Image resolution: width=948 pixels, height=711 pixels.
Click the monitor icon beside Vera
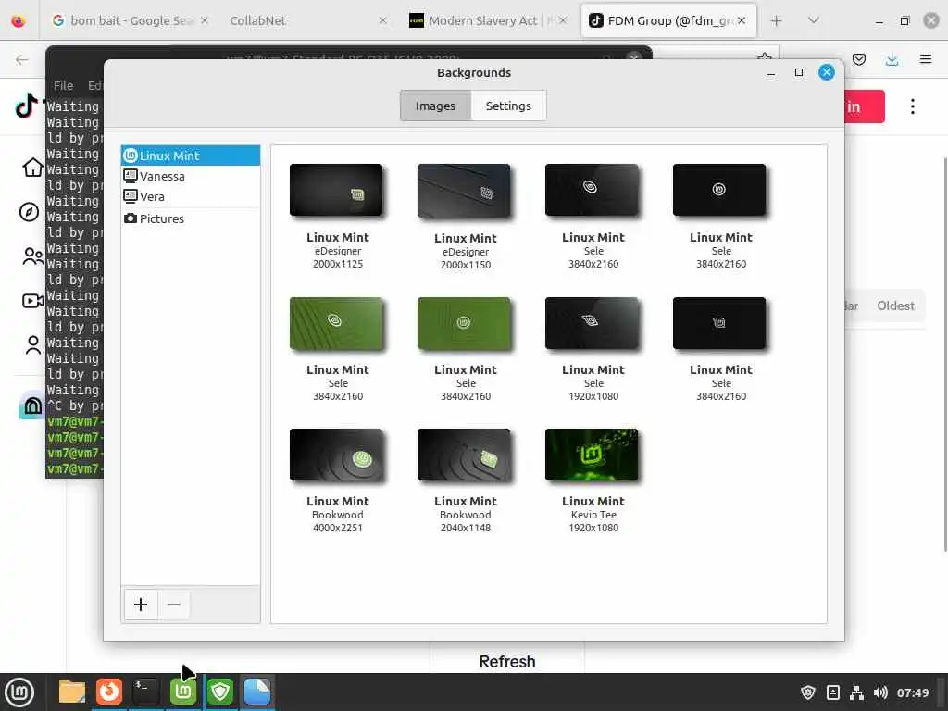coord(130,196)
